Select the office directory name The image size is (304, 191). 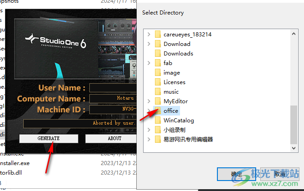[x=171, y=111]
